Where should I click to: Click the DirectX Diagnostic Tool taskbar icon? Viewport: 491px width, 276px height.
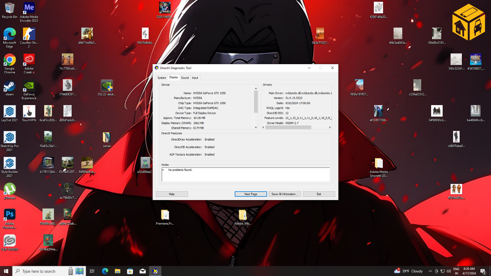coord(155,271)
